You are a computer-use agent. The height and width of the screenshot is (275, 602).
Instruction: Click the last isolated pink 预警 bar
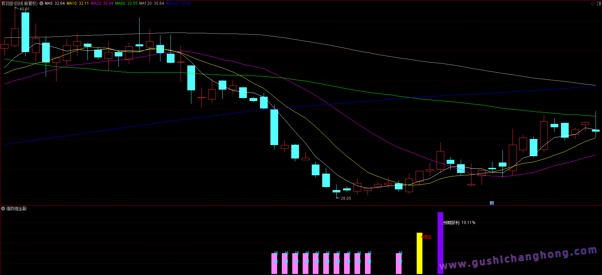tap(399, 263)
